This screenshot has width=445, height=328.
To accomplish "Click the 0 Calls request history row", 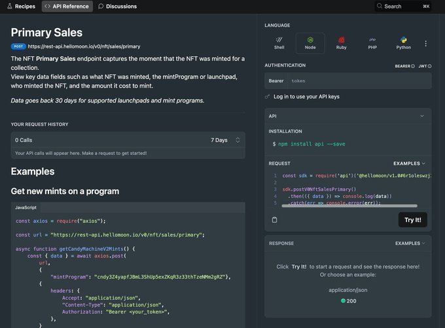I will pyautogui.click(x=128, y=140).
